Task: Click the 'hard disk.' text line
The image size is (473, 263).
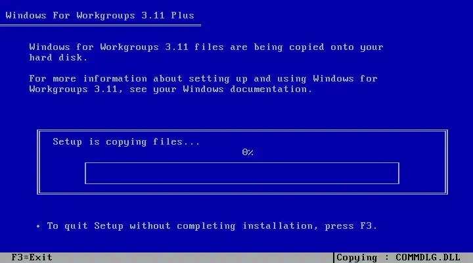Action: [58, 57]
